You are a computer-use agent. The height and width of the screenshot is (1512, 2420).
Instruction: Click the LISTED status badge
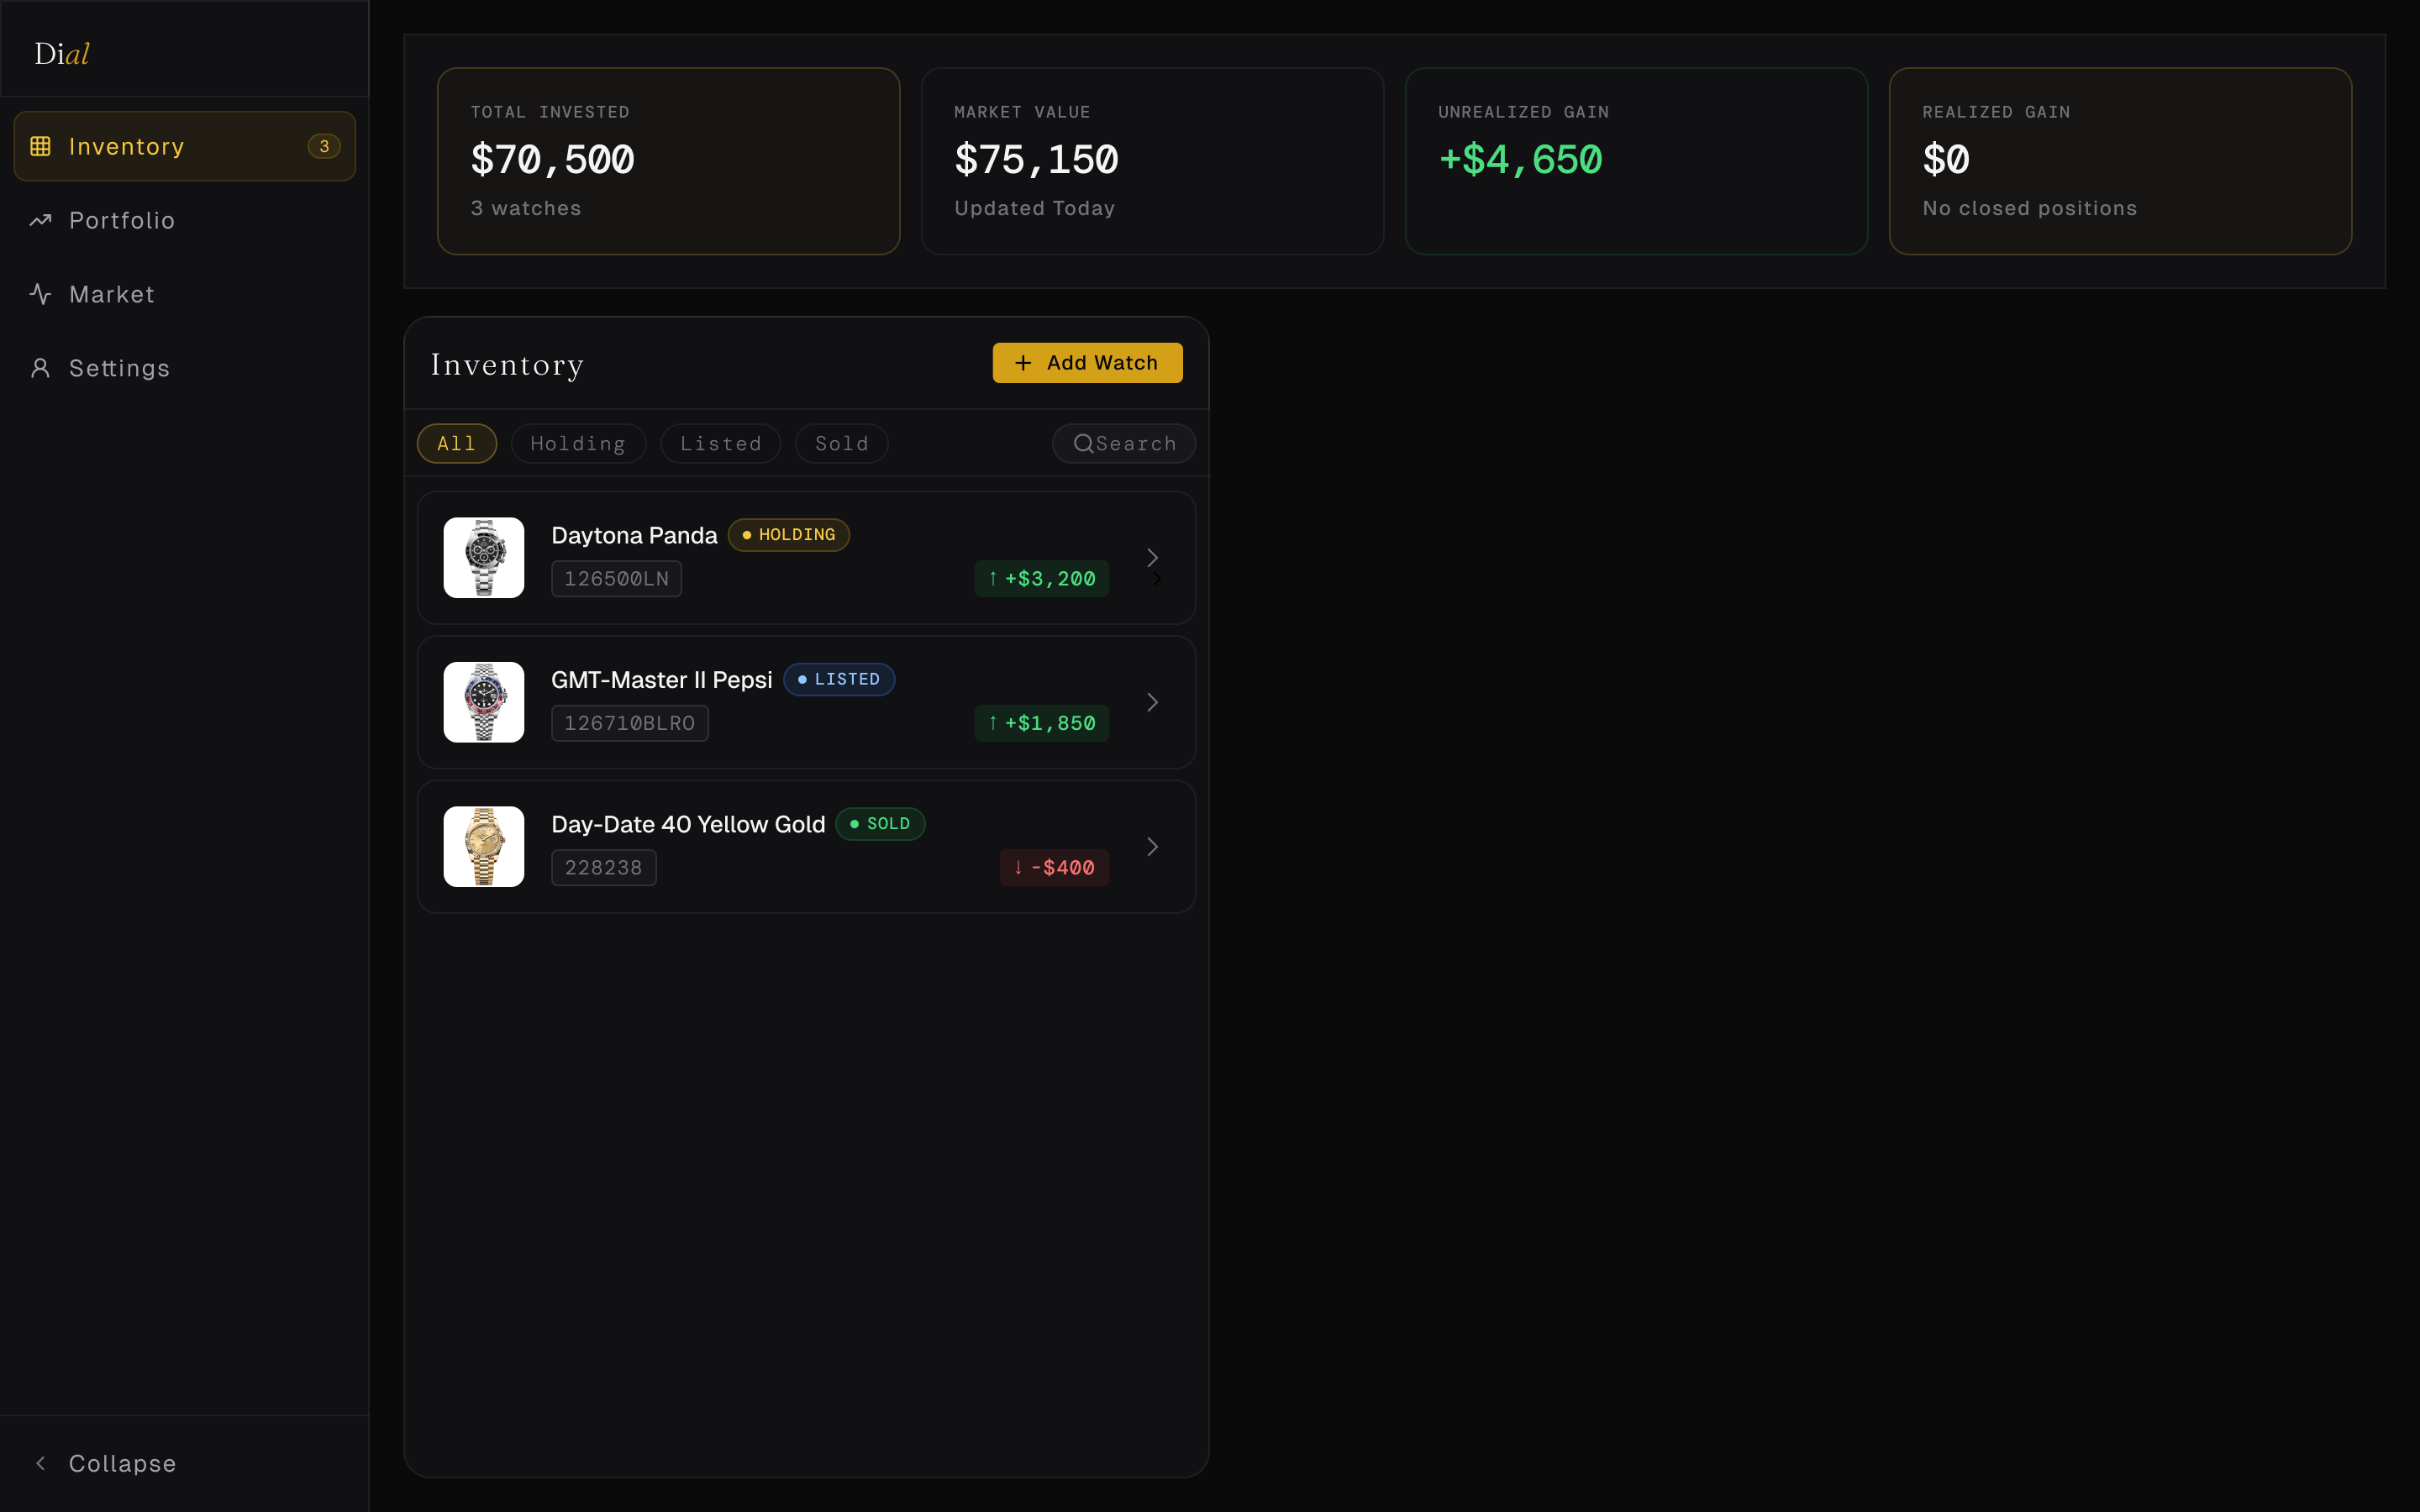tap(839, 680)
